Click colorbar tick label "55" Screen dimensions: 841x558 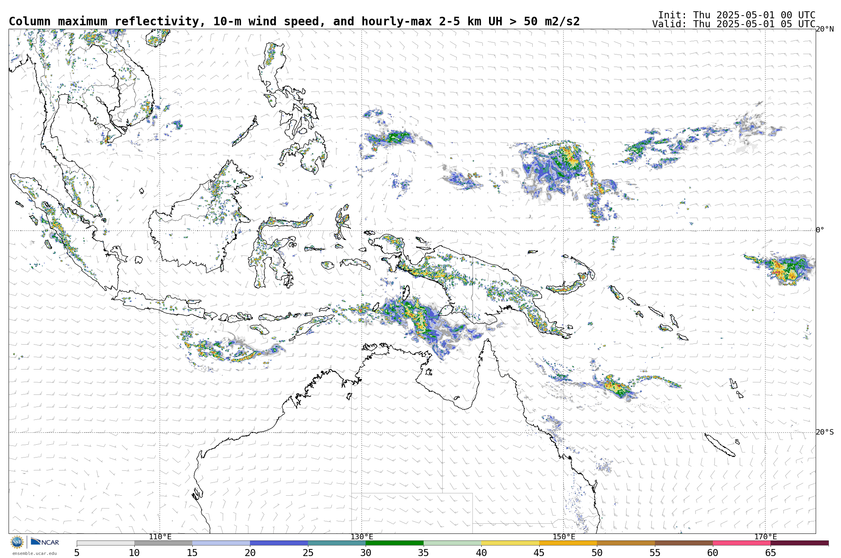655,553
